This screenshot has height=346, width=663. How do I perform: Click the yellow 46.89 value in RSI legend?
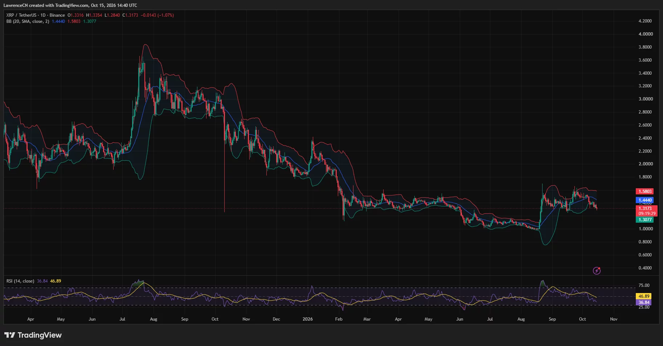coord(56,281)
